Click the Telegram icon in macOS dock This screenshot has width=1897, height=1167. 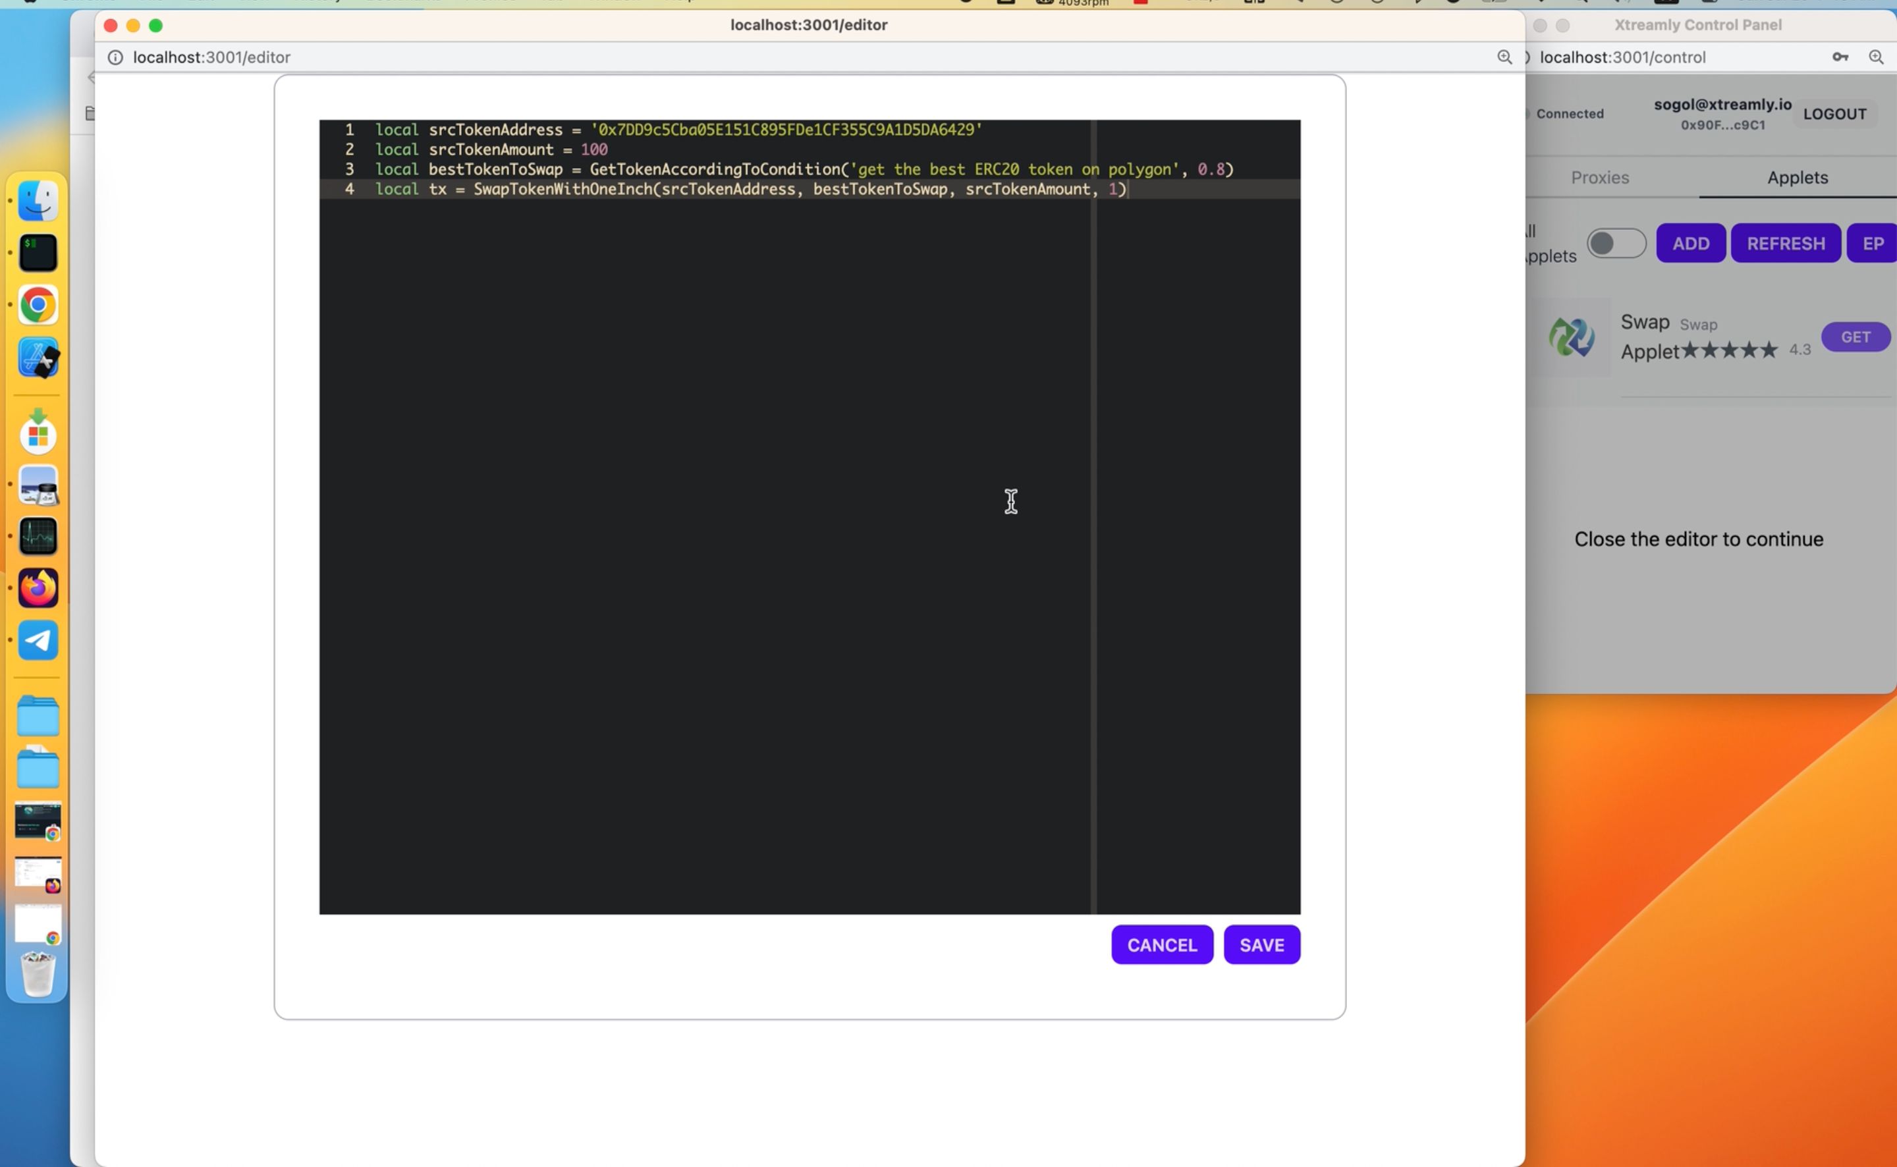38,639
